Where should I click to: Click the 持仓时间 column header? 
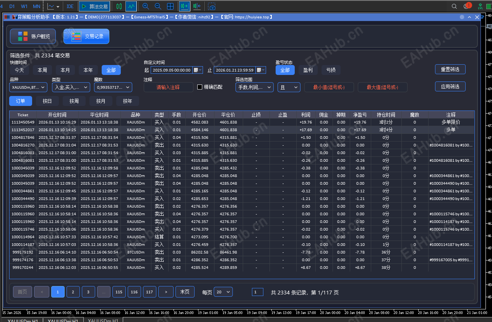tap(386, 115)
